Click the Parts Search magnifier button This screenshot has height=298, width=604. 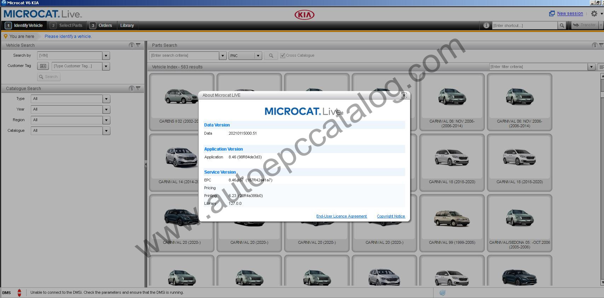(271, 56)
